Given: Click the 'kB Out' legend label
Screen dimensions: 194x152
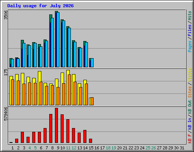Looking at the screenshot, I should coord(189,107).
